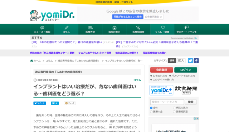Share the page via the Twitter icon
This screenshot has height=132, width=229.
(x=190, y=60)
